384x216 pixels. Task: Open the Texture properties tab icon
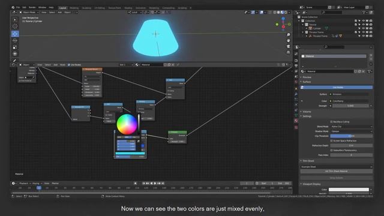(x=296, y=127)
